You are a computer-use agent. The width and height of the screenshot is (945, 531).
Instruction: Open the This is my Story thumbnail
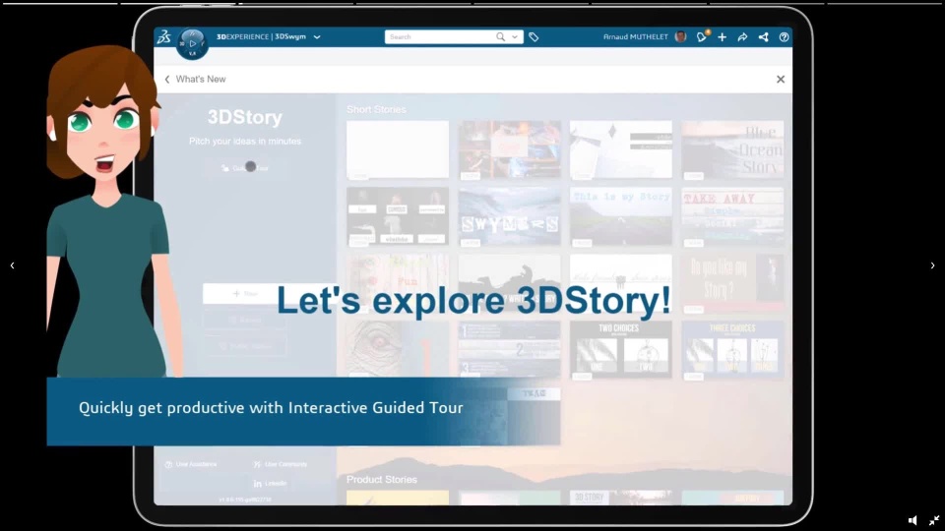[621, 216]
